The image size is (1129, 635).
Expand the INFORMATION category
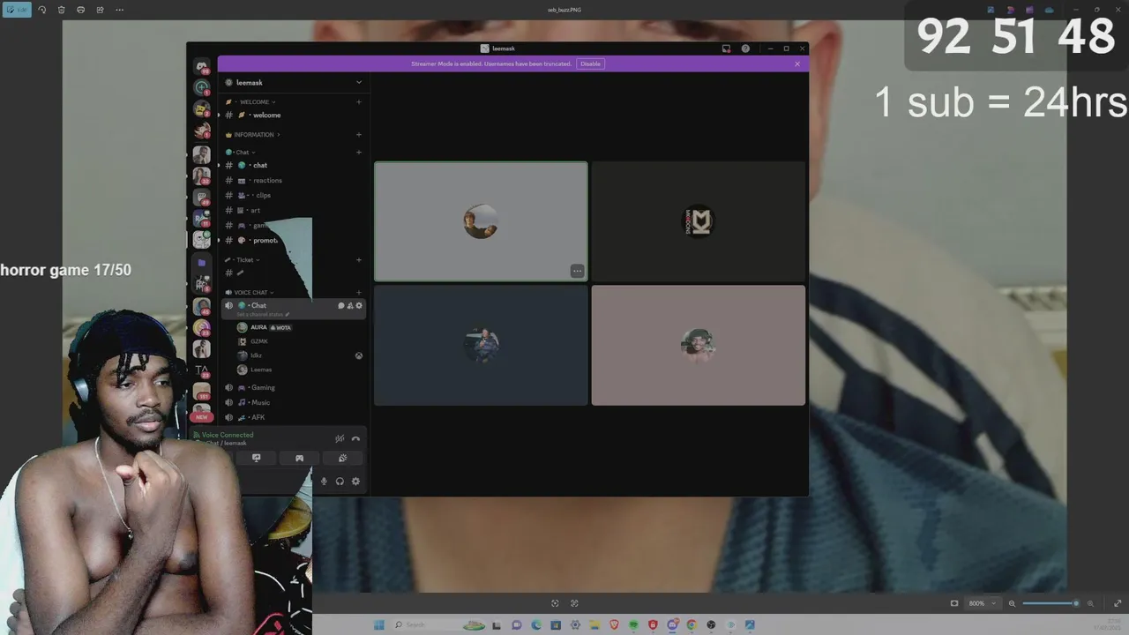click(254, 135)
